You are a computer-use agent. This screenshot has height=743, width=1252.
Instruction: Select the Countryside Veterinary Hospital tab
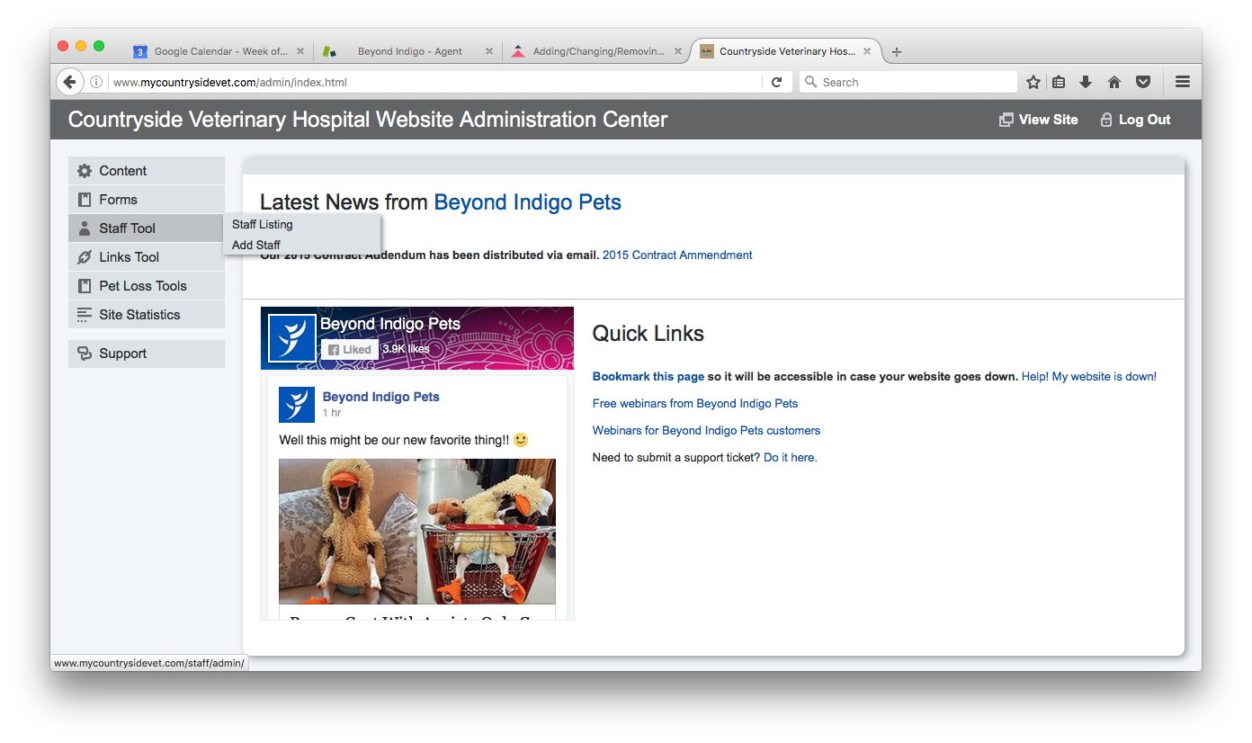point(787,51)
